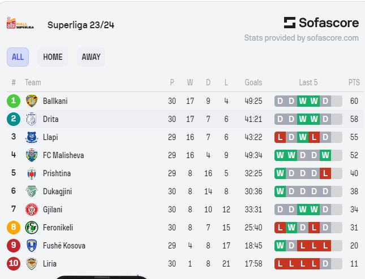
Task: Click the Ballkani team crest icon
Action: 32,101
